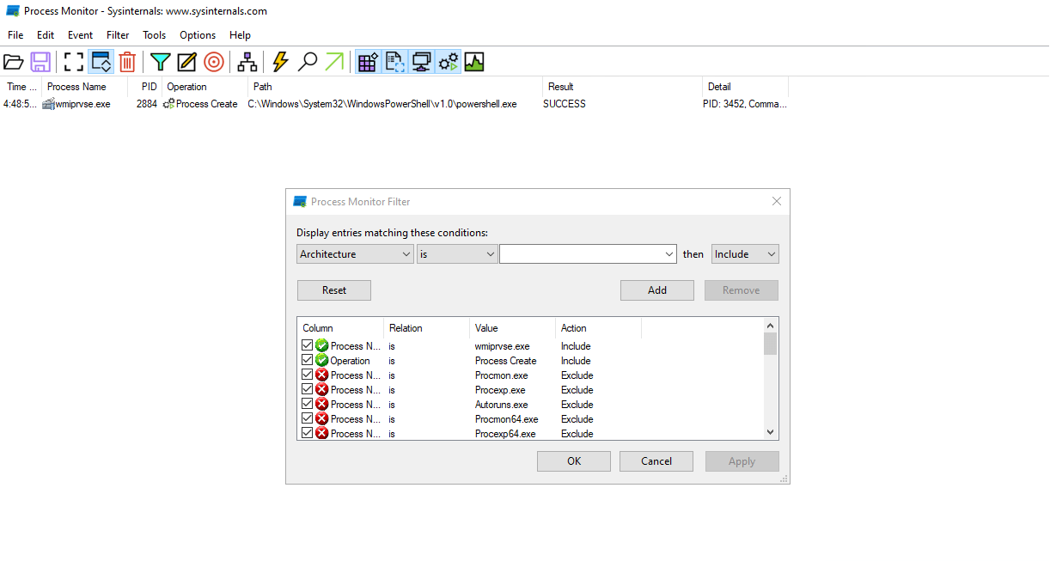Open the Architecture column dropdown
Screen dimensions: 1050x561
click(x=356, y=254)
